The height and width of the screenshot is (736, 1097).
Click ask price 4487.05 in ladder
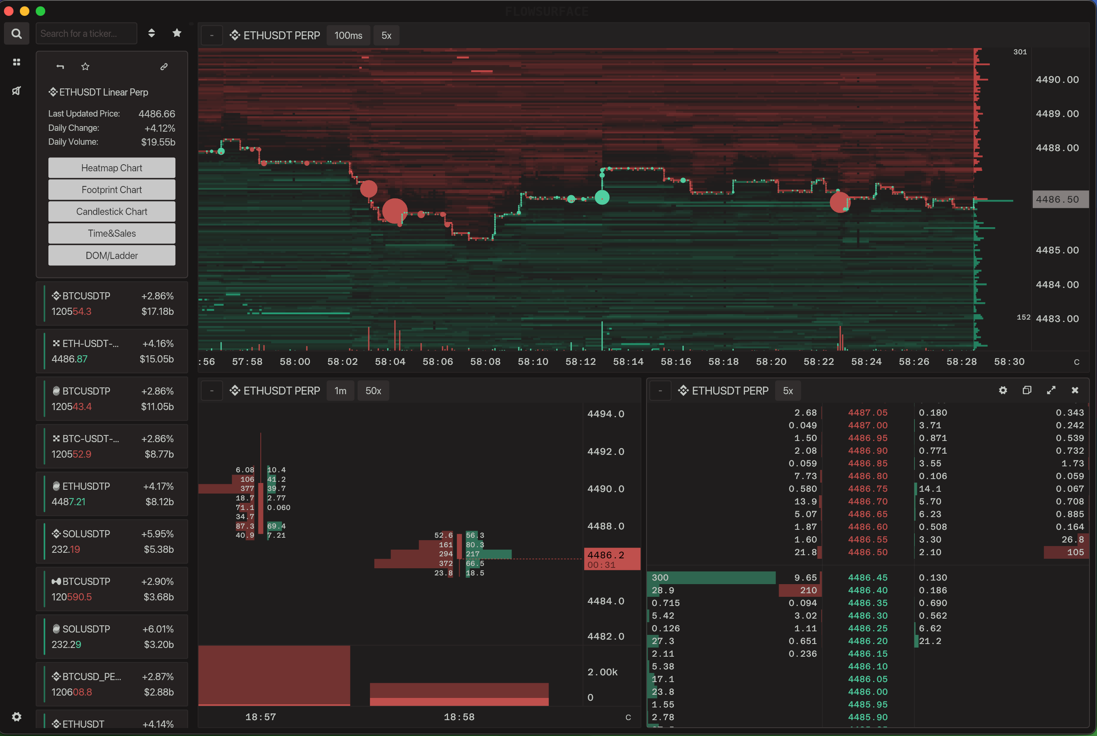pyautogui.click(x=868, y=412)
